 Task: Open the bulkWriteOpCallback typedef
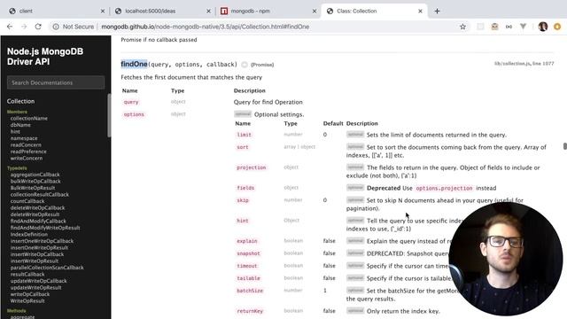click(x=35, y=181)
